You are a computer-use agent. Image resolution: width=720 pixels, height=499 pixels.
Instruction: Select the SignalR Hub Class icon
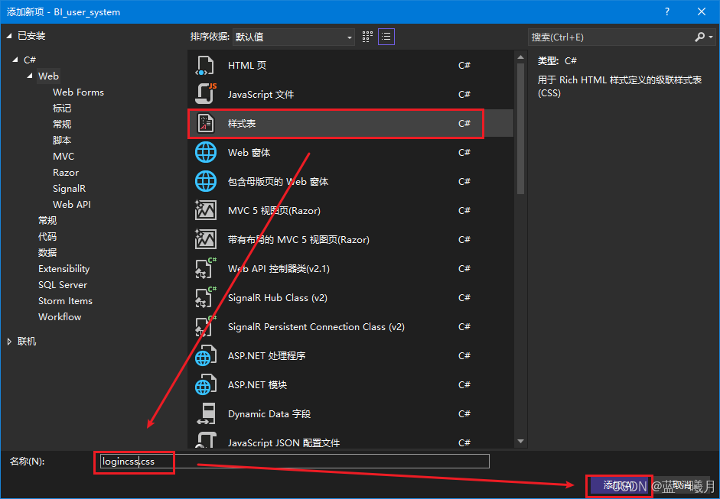[205, 298]
